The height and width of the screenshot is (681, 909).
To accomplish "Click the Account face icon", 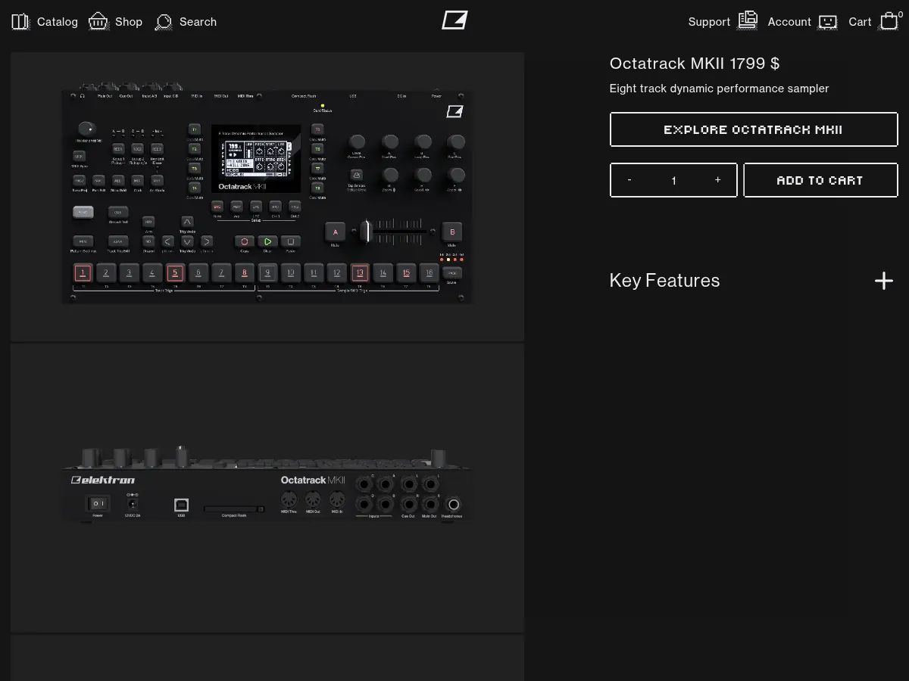I will coord(827,22).
